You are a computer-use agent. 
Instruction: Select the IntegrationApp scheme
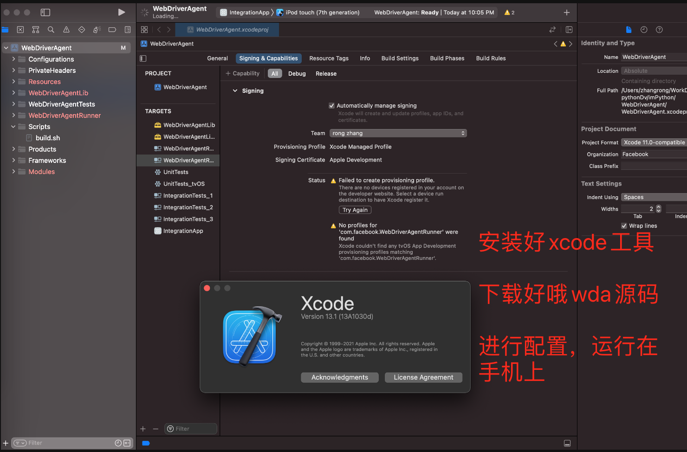245,13
